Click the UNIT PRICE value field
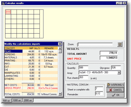 [109, 58]
